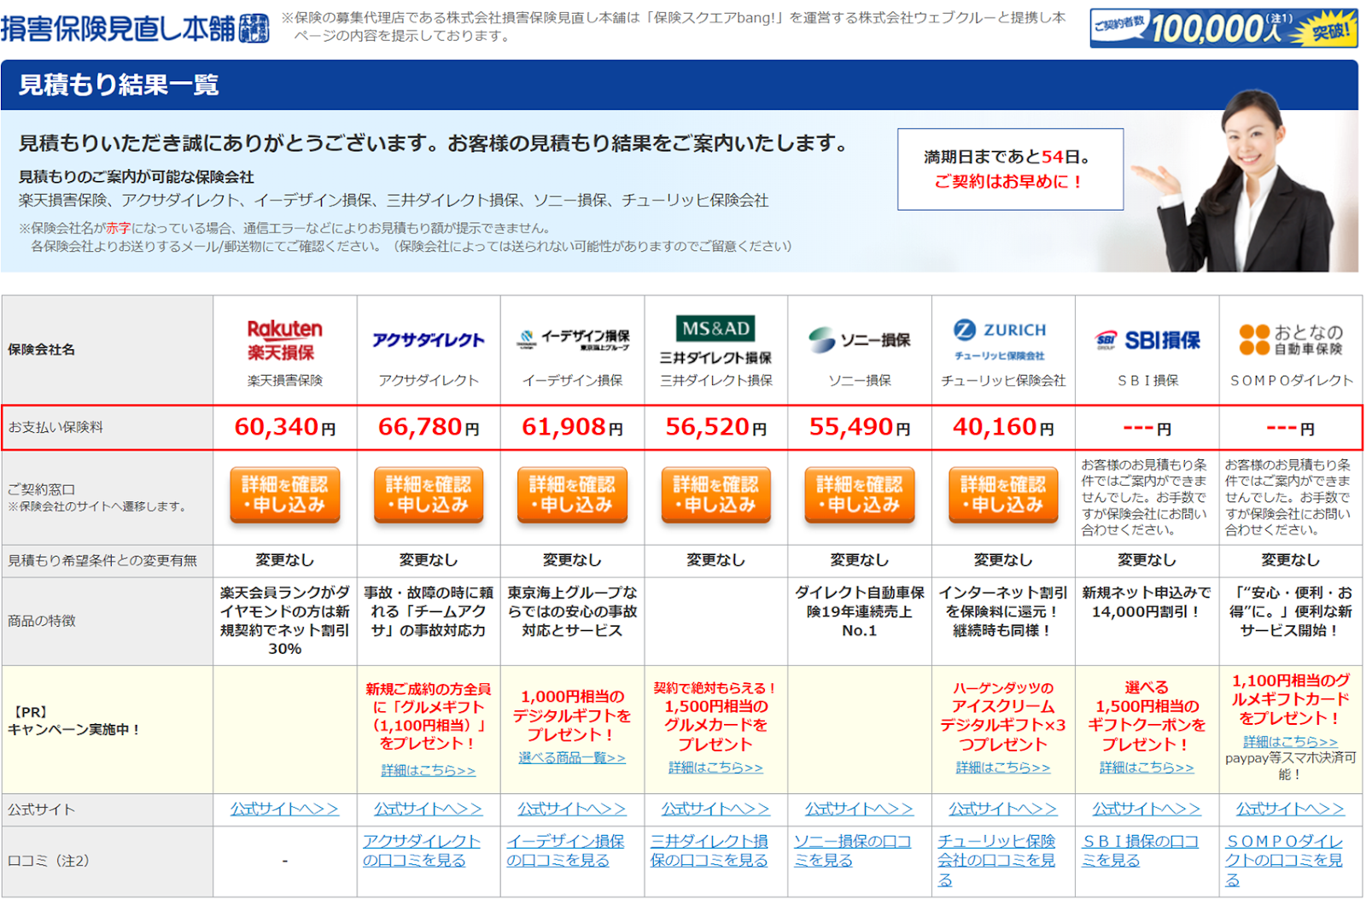Open SBI損保 campaign 詳細はこちら link
The height and width of the screenshot is (905, 1366).
(x=1147, y=767)
